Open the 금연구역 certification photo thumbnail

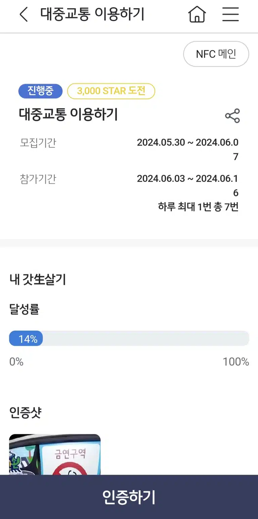pyautogui.click(x=55, y=455)
